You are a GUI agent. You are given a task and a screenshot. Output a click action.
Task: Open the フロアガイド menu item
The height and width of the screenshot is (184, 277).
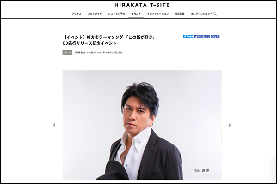pos(95,14)
